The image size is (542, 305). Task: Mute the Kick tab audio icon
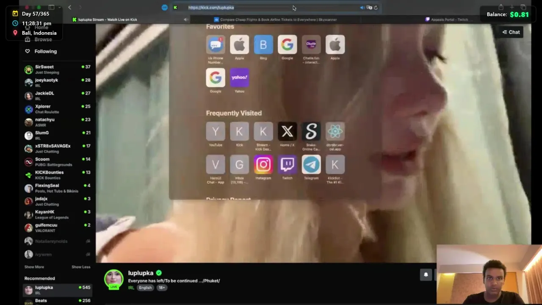point(186,19)
